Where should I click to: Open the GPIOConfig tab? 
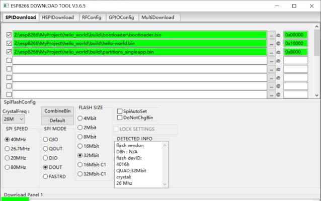(121, 18)
